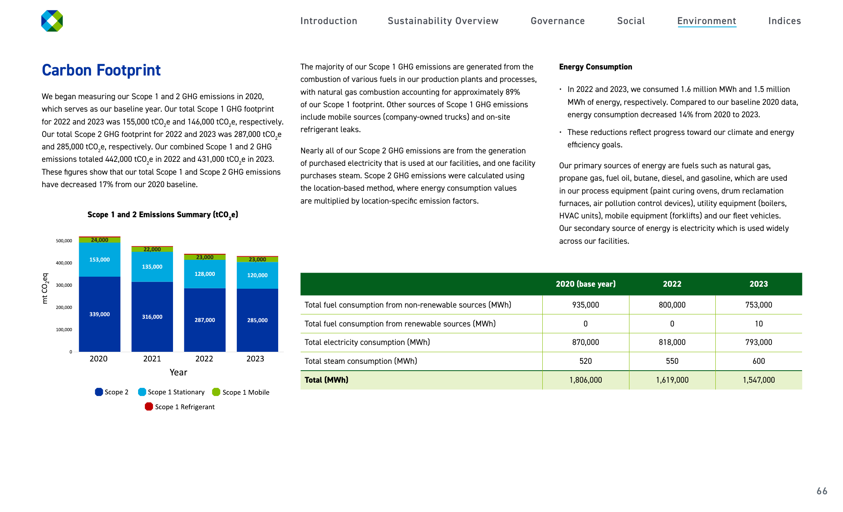Click the Year axis label

coord(178,372)
